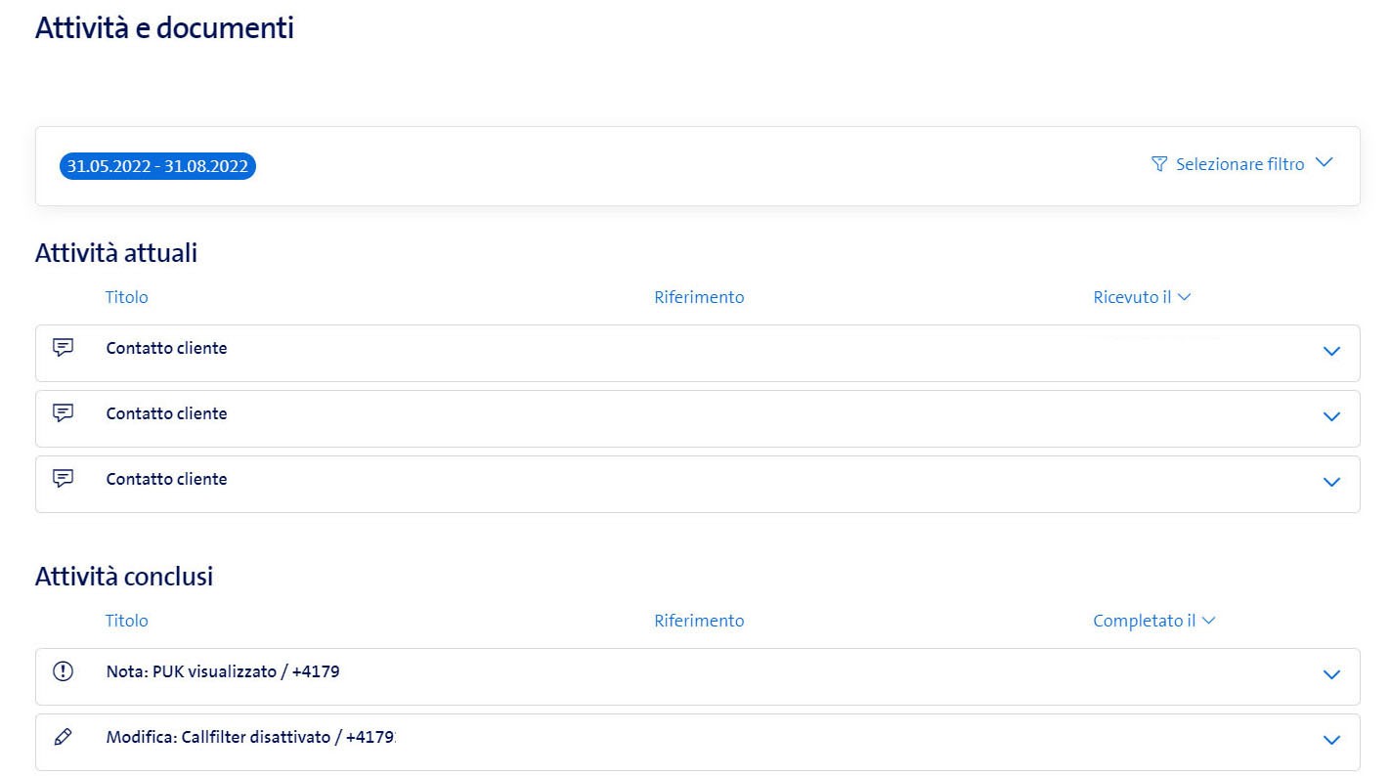Click Riferimento header under Attività conclusi

[699, 621]
